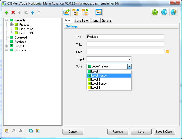Click the gray edit-style icon in bottom toolbar
The image size is (182, 139).
coord(21,131)
